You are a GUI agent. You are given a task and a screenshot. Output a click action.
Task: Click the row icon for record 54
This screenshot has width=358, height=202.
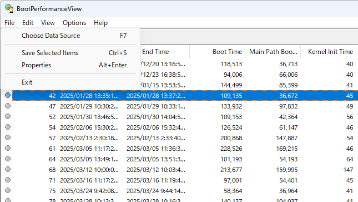point(8,127)
